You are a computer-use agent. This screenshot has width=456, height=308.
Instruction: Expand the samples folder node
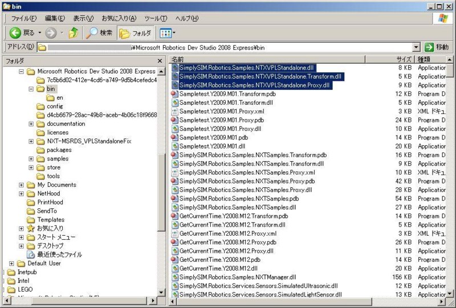tap(31, 159)
